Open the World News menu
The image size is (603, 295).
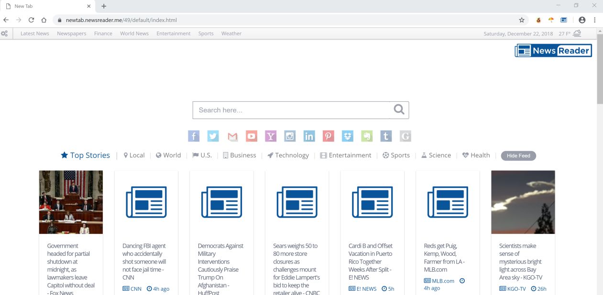[x=134, y=33]
